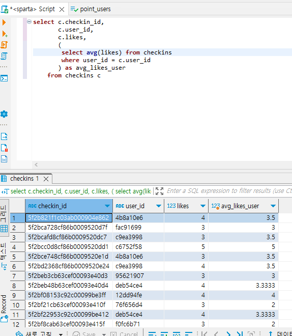Toggle the results panel maximize icon
The image size is (292, 336).
[x=159, y=191]
